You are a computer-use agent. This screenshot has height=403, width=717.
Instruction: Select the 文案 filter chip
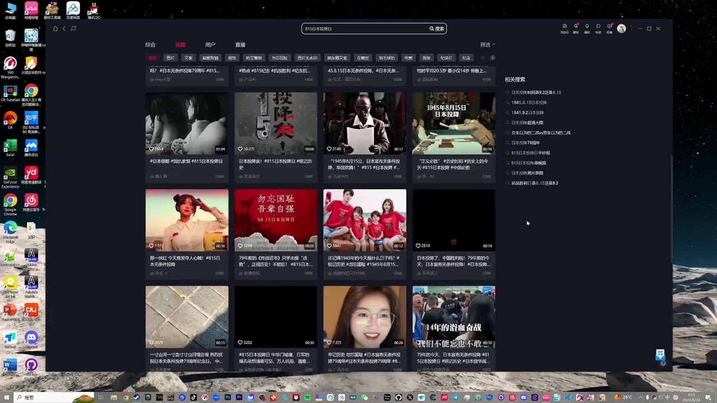coord(188,58)
